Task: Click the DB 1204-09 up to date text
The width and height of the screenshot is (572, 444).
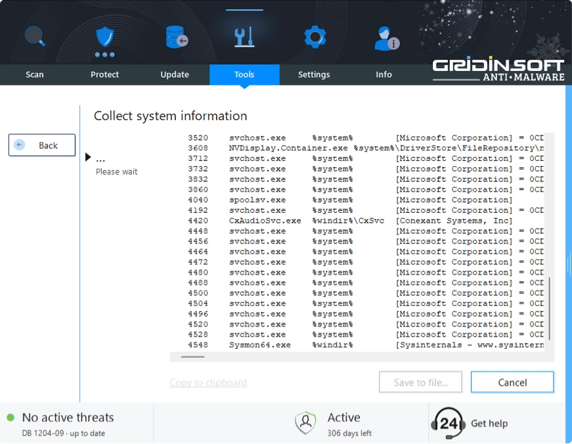Action: (x=64, y=433)
